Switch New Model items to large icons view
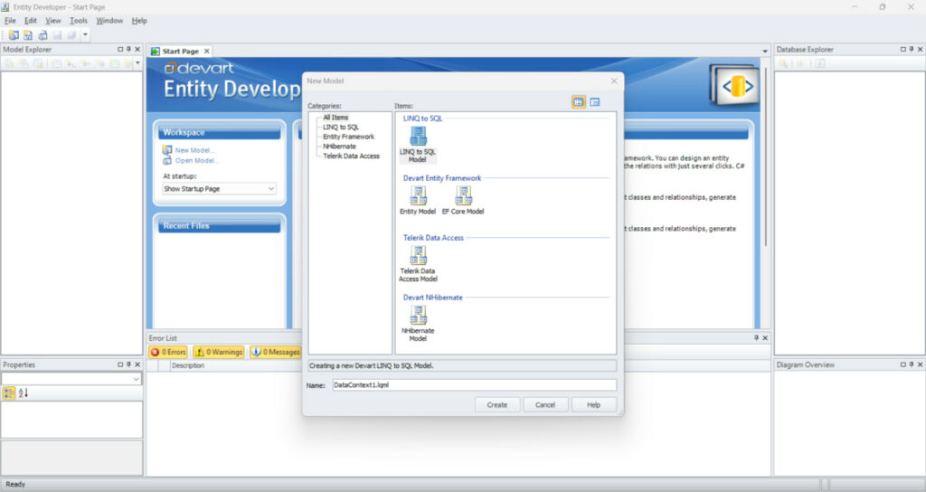The width and height of the screenshot is (926, 492). 579,102
